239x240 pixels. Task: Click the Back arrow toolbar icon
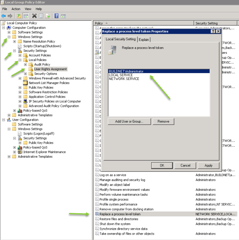coord(4,16)
